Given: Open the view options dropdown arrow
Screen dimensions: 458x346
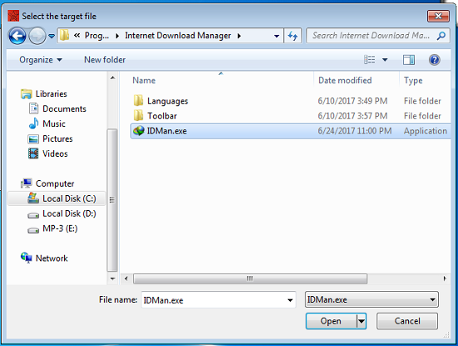Looking at the screenshot, I should pos(385,60).
